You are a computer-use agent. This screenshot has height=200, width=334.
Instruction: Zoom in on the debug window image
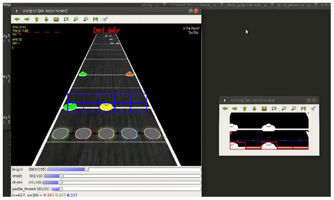pyautogui.click(x=284, y=109)
